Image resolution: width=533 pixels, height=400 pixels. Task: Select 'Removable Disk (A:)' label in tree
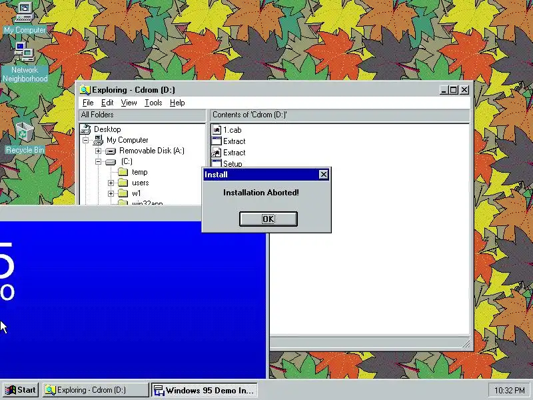(152, 151)
